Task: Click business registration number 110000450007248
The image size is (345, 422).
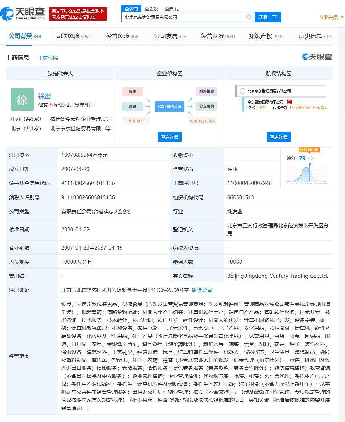Action: click(249, 183)
